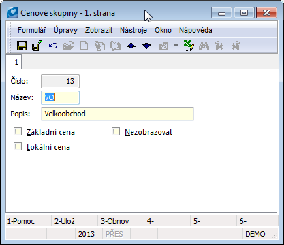The height and width of the screenshot is (245, 284).
Task: Click the Popis: label
Action: [x=20, y=114]
